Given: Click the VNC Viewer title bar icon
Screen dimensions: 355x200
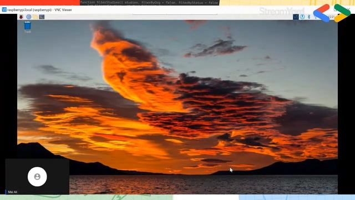Looking at the screenshot, I should (x=4, y=10).
